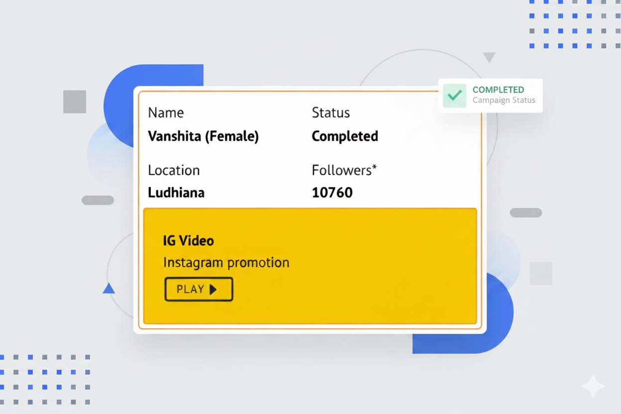The image size is (621, 414).
Task: Click the small blue triangle shape
Action: [x=108, y=289]
